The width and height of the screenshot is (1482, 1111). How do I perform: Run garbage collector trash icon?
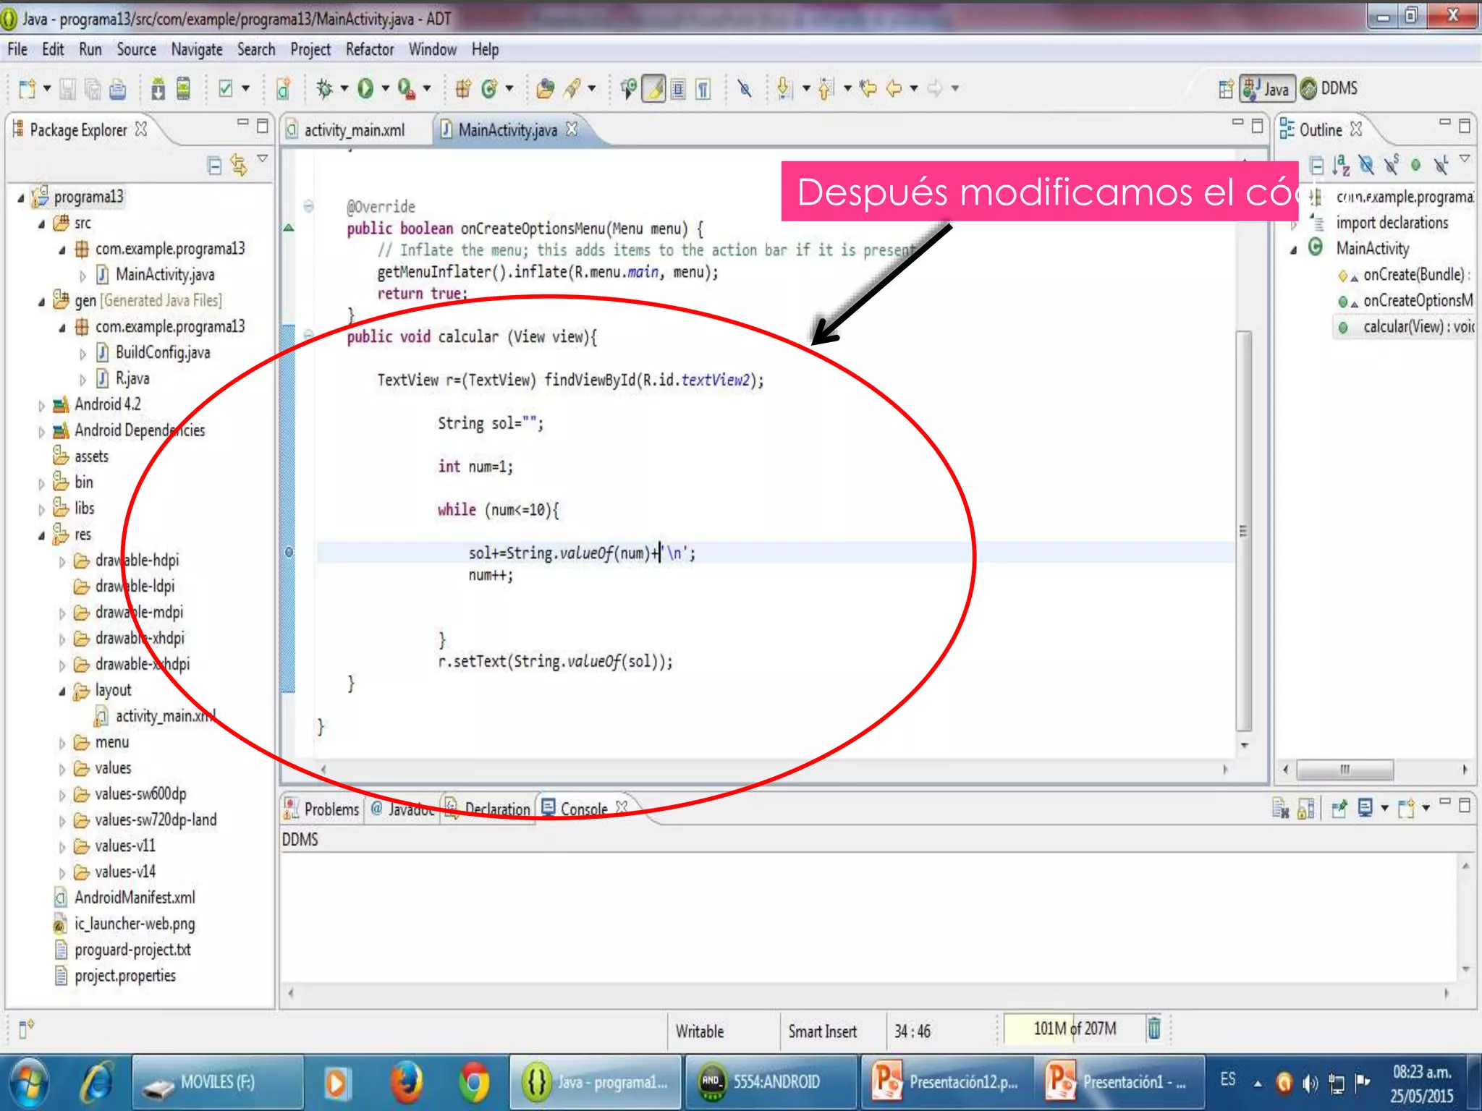[x=1154, y=1028]
